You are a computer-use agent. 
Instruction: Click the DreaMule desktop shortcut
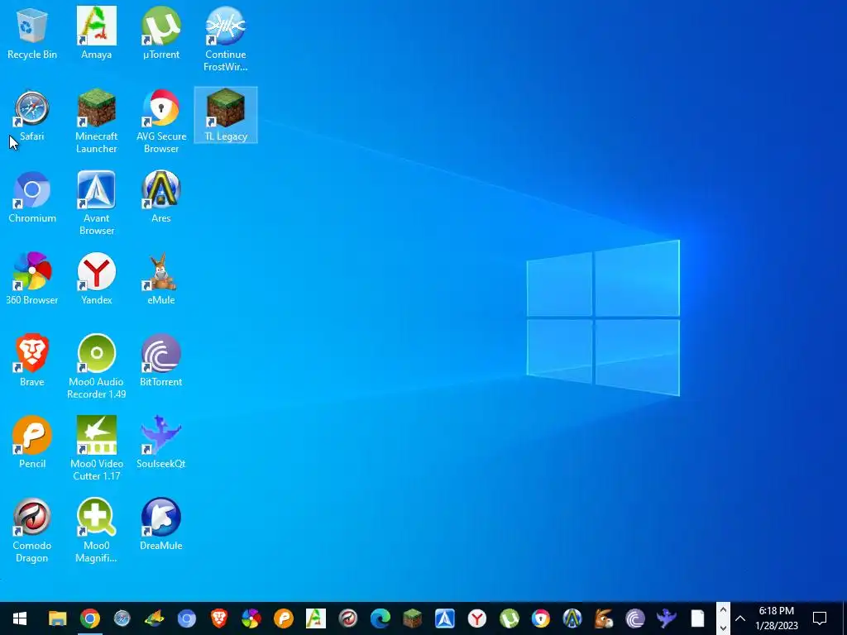click(x=161, y=525)
